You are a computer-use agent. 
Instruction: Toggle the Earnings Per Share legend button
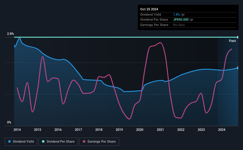(99, 142)
